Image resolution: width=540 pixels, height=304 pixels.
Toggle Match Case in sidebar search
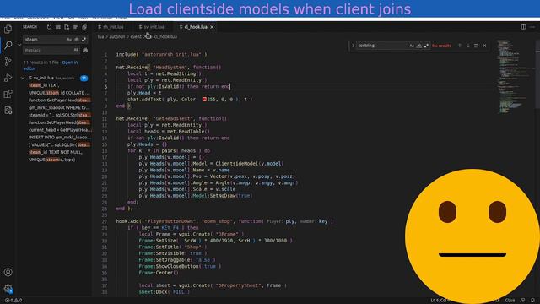click(69, 40)
